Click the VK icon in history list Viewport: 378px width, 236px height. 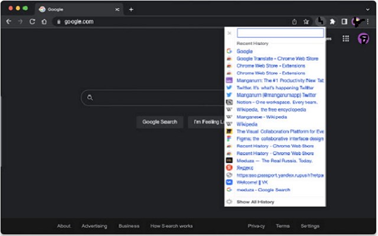click(229, 182)
